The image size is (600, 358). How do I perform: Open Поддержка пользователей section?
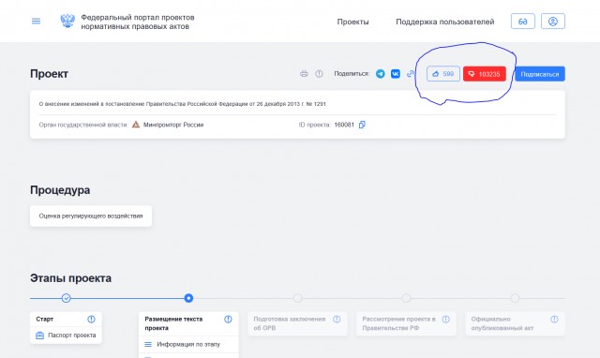(445, 22)
